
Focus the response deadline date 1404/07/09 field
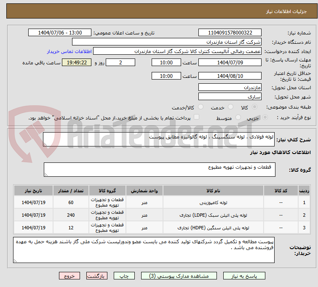click(230, 62)
